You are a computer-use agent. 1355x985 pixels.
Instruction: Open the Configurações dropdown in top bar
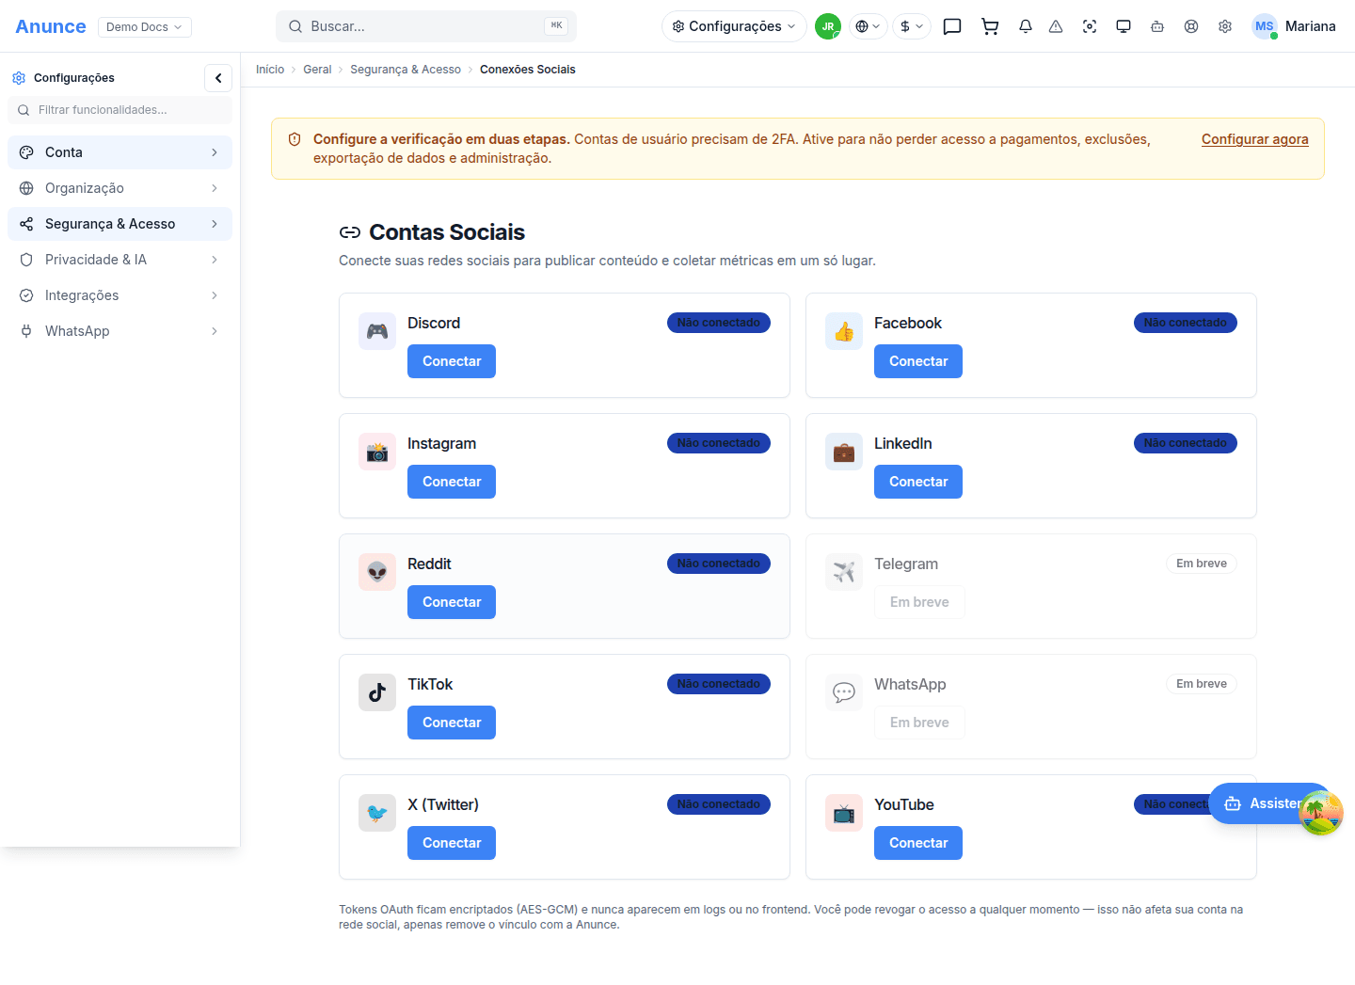click(734, 26)
